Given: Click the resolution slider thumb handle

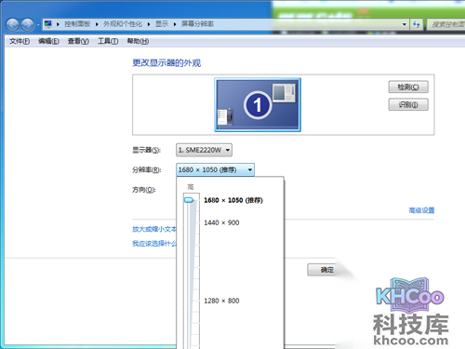Looking at the screenshot, I should click(189, 200).
